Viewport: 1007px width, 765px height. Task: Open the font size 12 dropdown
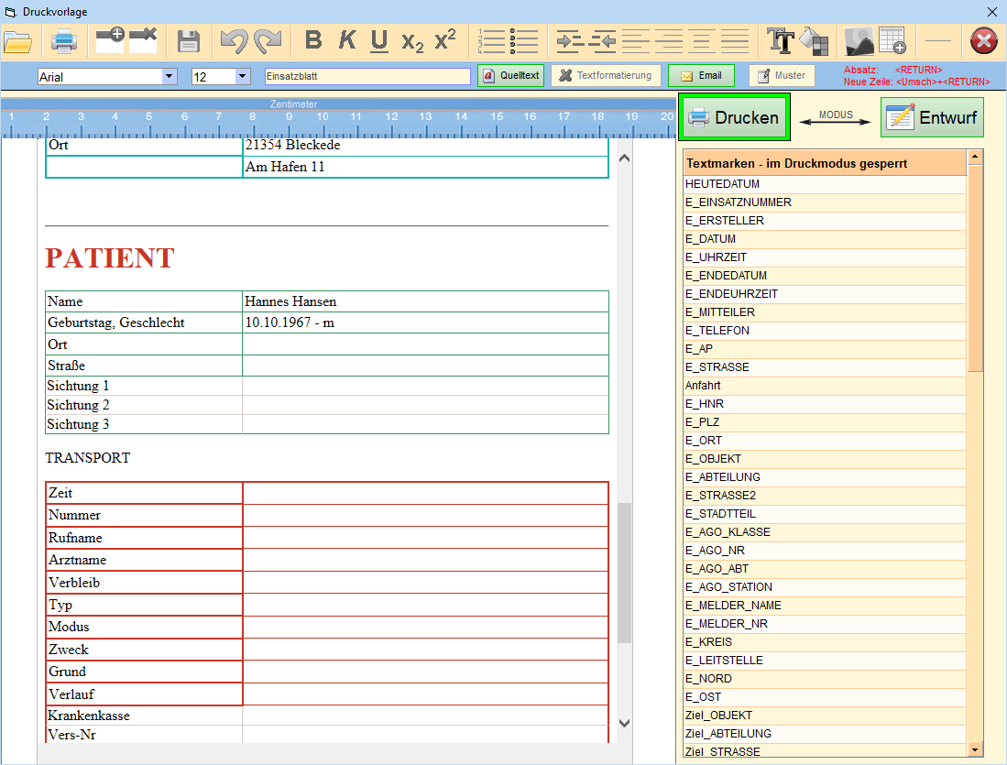[242, 77]
